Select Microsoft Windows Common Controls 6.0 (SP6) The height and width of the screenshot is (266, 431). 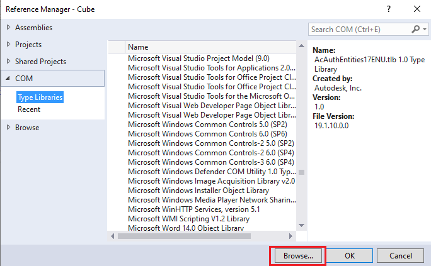pos(207,134)
